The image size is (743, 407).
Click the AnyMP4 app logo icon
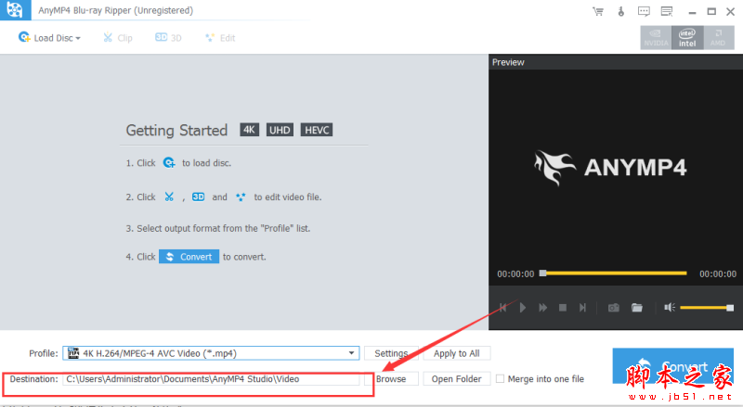15,10
